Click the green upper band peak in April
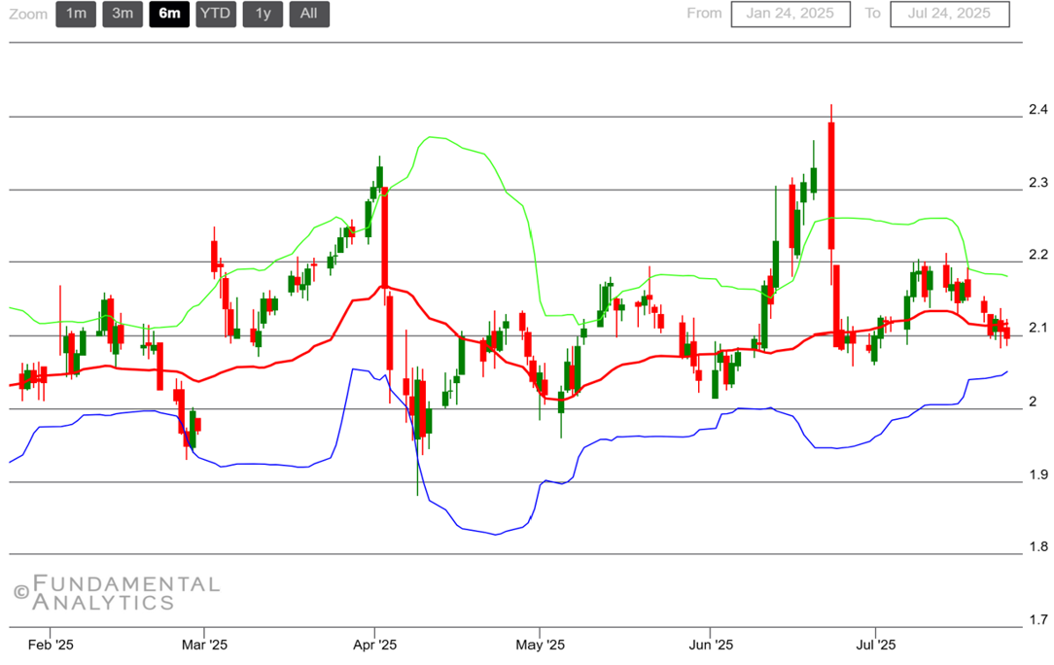The width and height of the screenshot is (1054, 665). [x=433, y=139]
